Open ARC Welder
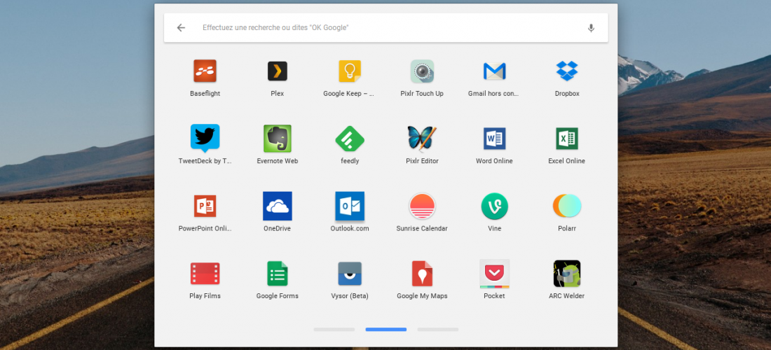This screenshot has width=771, height=350. 567,274
